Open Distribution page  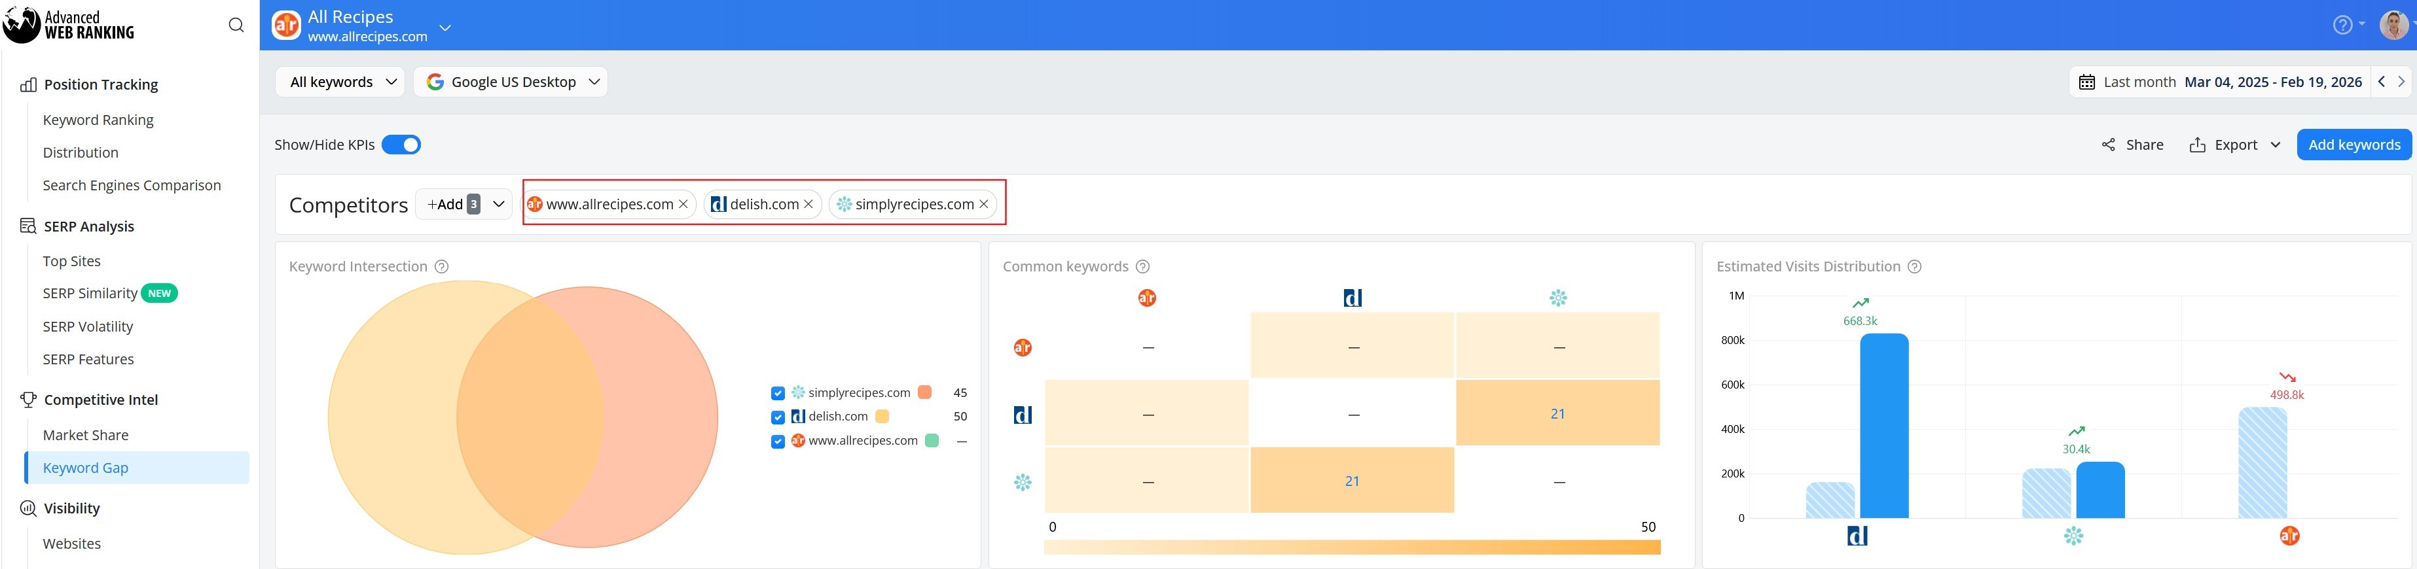(81, 153)
